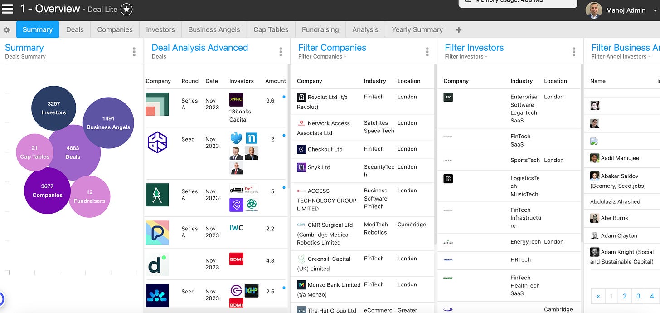Open the Series A 9.6 deal company logo
Image resolution: width=660 pixels, height=313 pixels.
pyautogui.click(x=157, y=104)
